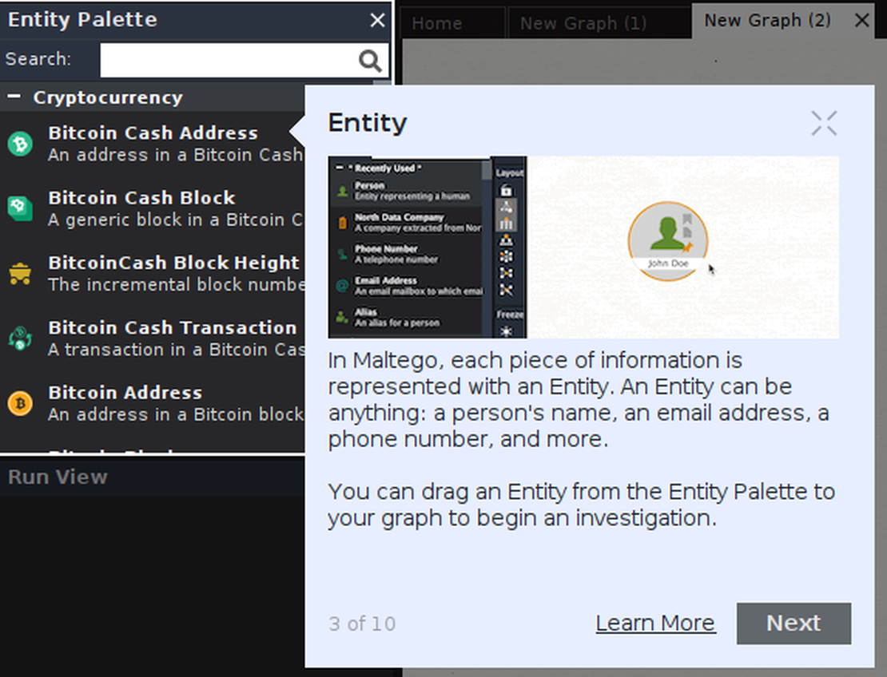Select the Bitcoin Cash Address icon
The image size is (887, 677).
tap(20, 144)
